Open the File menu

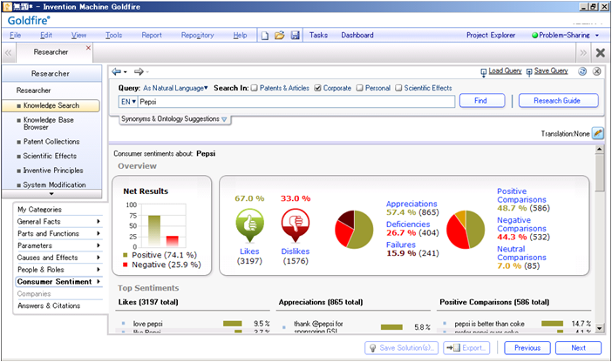15,35
